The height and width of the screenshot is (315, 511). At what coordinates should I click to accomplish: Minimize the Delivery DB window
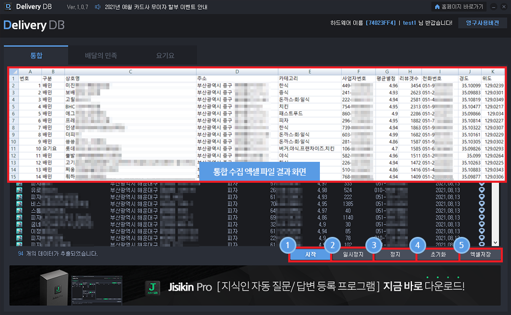[x=494, y=7]
